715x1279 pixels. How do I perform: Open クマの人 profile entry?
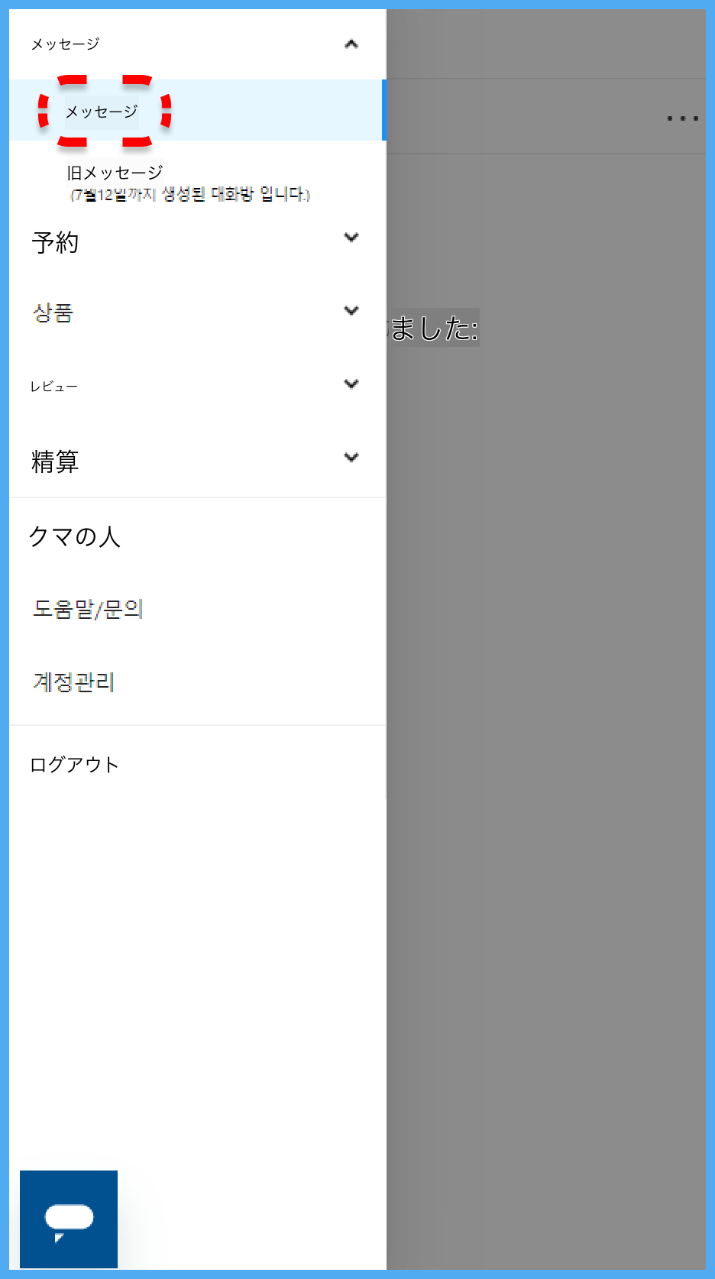pos(75,536)
